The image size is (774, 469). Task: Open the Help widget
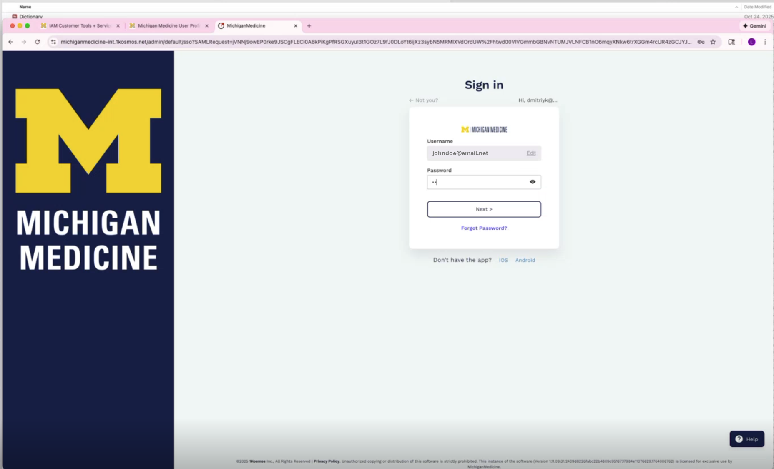point(746,439)
